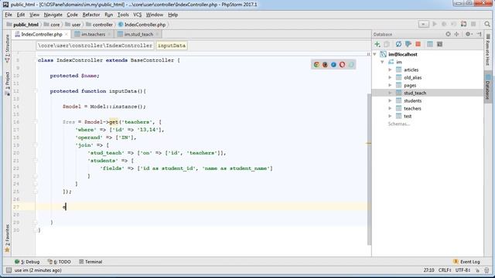Refresh the database with the Synchronize icon
The height and width of the screenshot is (278, 495).
(x=399, y=44)
